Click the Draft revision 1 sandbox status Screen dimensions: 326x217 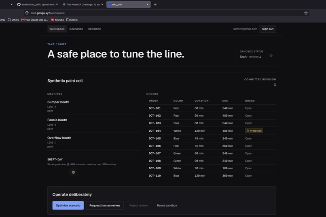click(250, 57)
